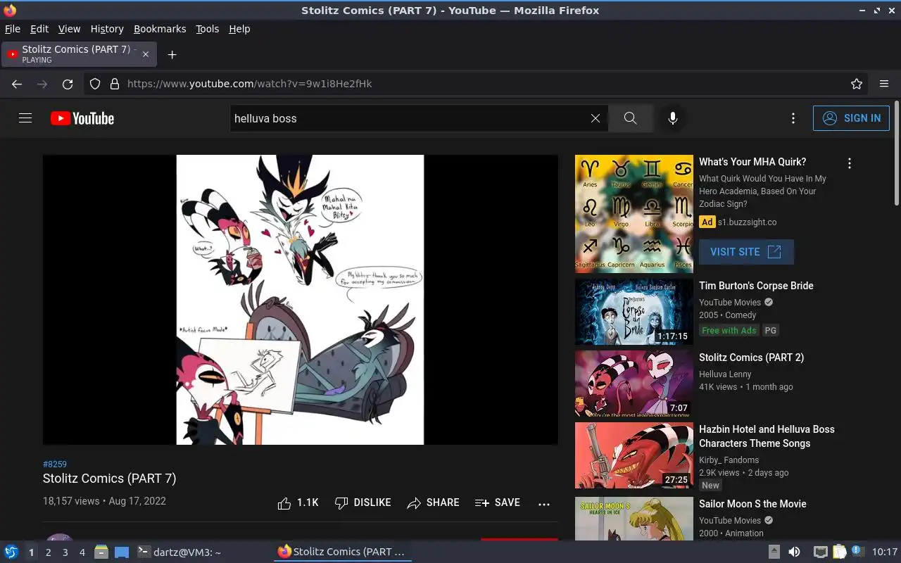Open the clipboard tray icon

839,552
